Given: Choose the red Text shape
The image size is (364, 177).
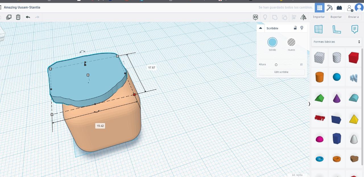Looking at the screenshot, I should (319, 118).
